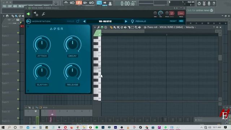
Task: Select the Slice tool in piano roll
Action: [x=129, y=27]
